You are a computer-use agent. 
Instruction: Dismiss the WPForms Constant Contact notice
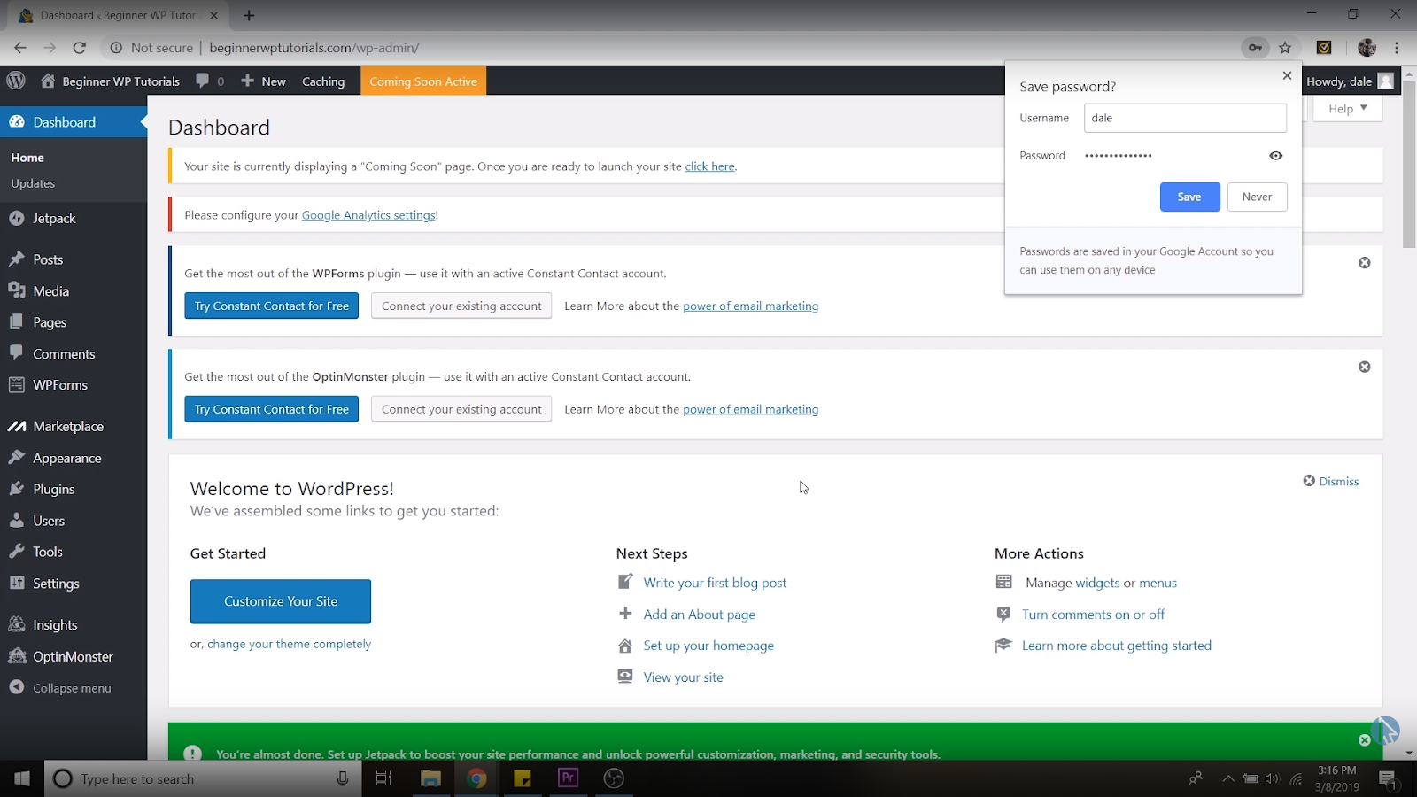click(x=1365, y=263)
